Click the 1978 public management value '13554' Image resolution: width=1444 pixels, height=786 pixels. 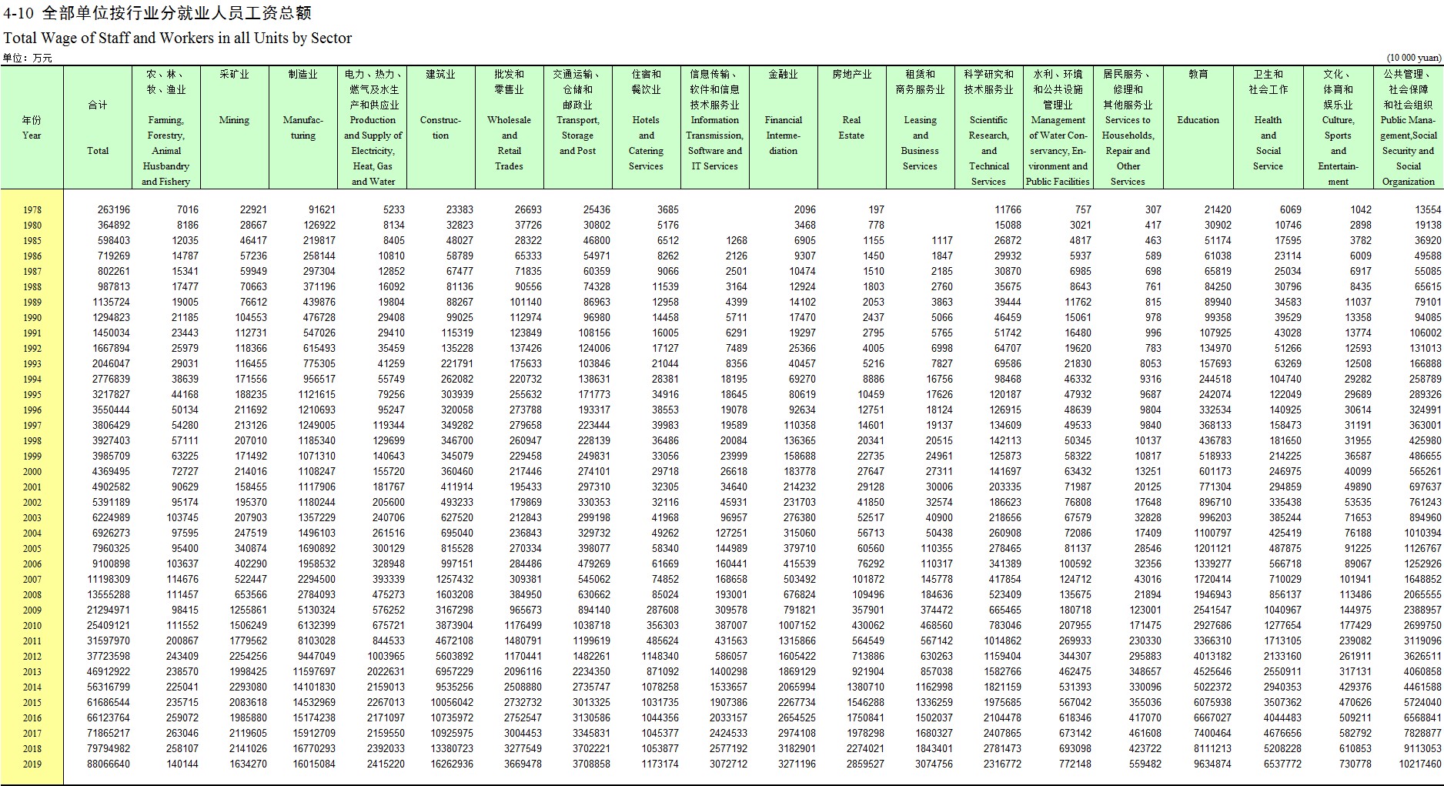[x=1429, y=209]
